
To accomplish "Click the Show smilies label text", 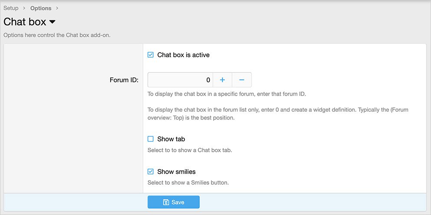I will coord(176,172).
